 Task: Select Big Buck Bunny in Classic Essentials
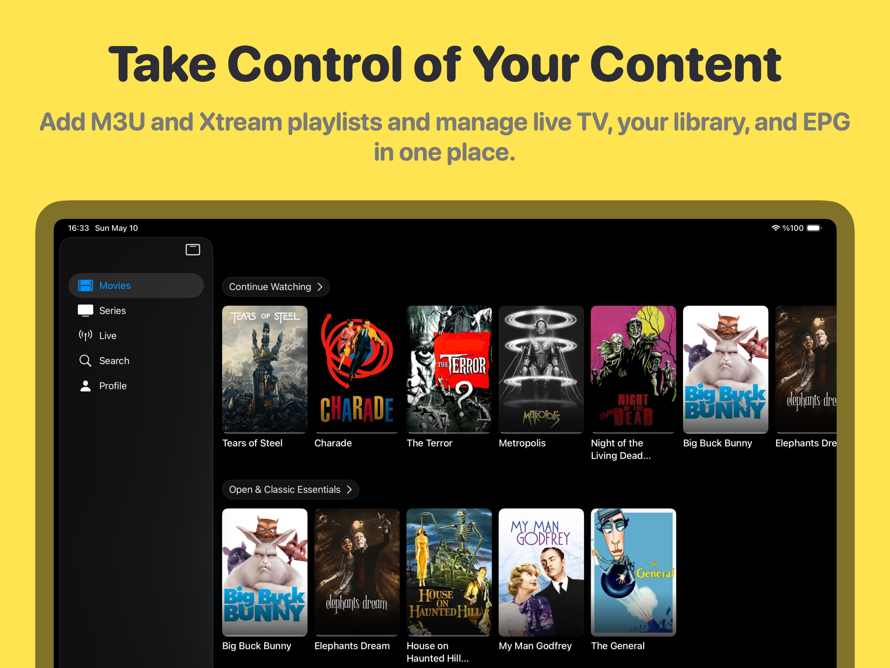coord(265,572)
